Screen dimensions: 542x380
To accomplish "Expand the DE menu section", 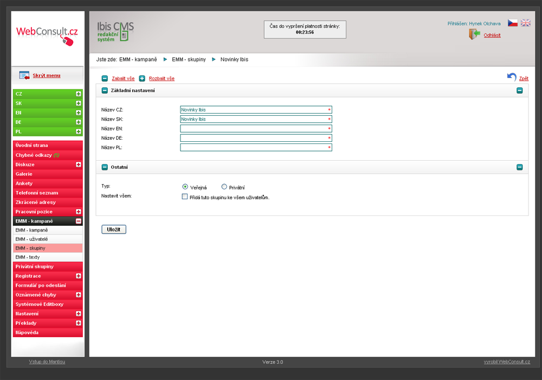I will pos(79,122).
